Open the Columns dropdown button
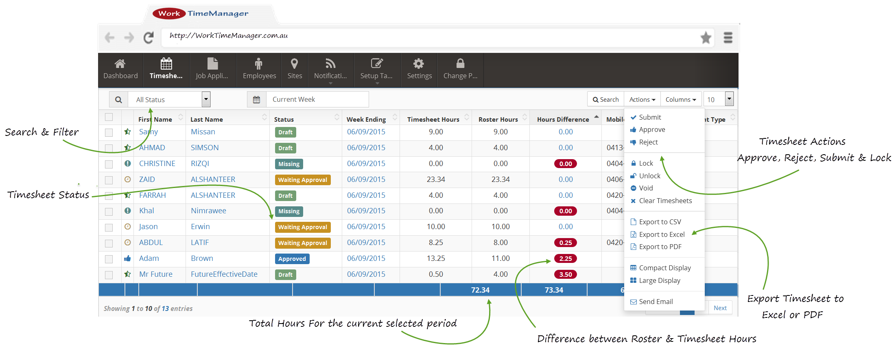 [681, 99]
